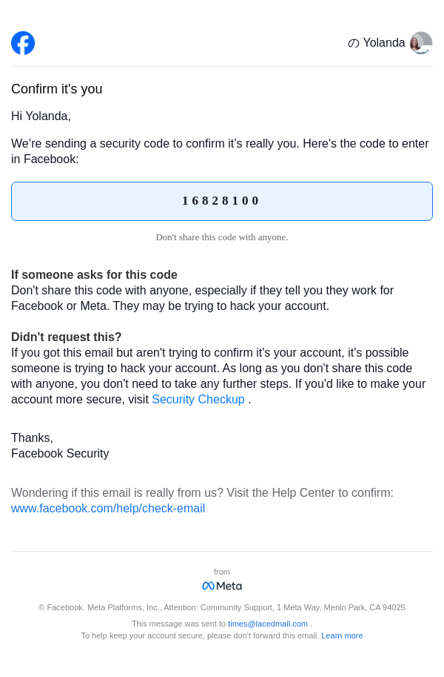The image size is (444, 677).
Task: Click the "Wondering if this email" help text
Action: point(202,493)
